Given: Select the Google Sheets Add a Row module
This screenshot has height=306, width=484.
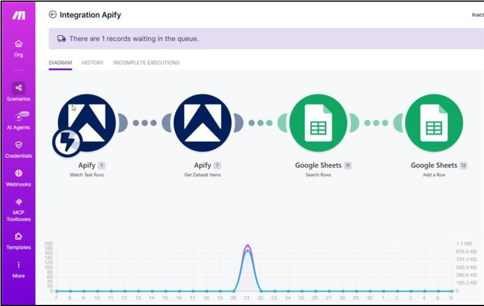Looking at the screenshot, I should pos(434,123).
